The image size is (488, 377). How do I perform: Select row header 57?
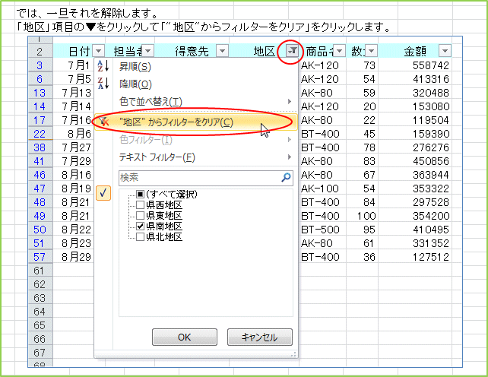40,257
